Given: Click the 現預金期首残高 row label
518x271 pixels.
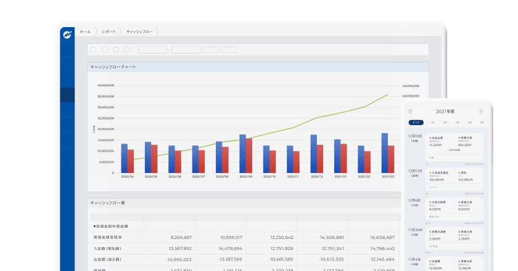Looking at the screenshot, I should point(108,237).
